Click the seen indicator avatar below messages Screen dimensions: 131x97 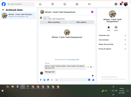[93, 76]
